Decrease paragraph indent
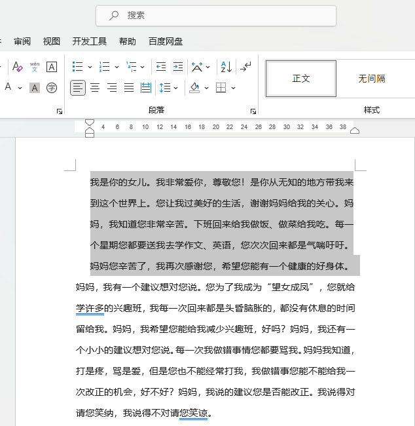Image resolution: width=415 pixels, height=426 pixels. click(x=161, y=67)
